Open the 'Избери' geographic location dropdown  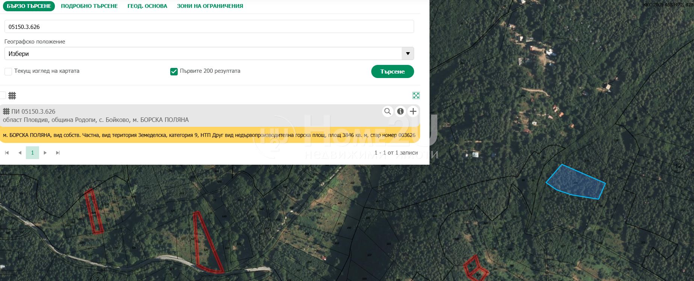(203, 54)
